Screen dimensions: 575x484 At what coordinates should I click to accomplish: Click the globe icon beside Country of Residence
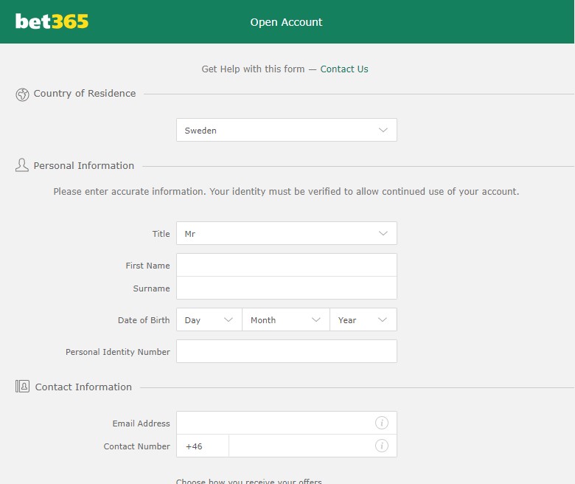pos(22,94)
